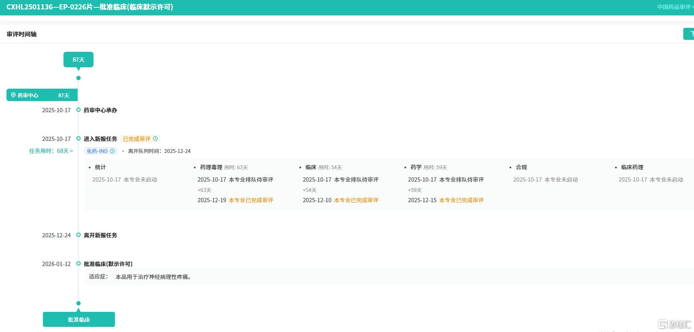Click the clock icon beside 已完成审评
This screenshot has height=332, width=694.
click(155, 139)
